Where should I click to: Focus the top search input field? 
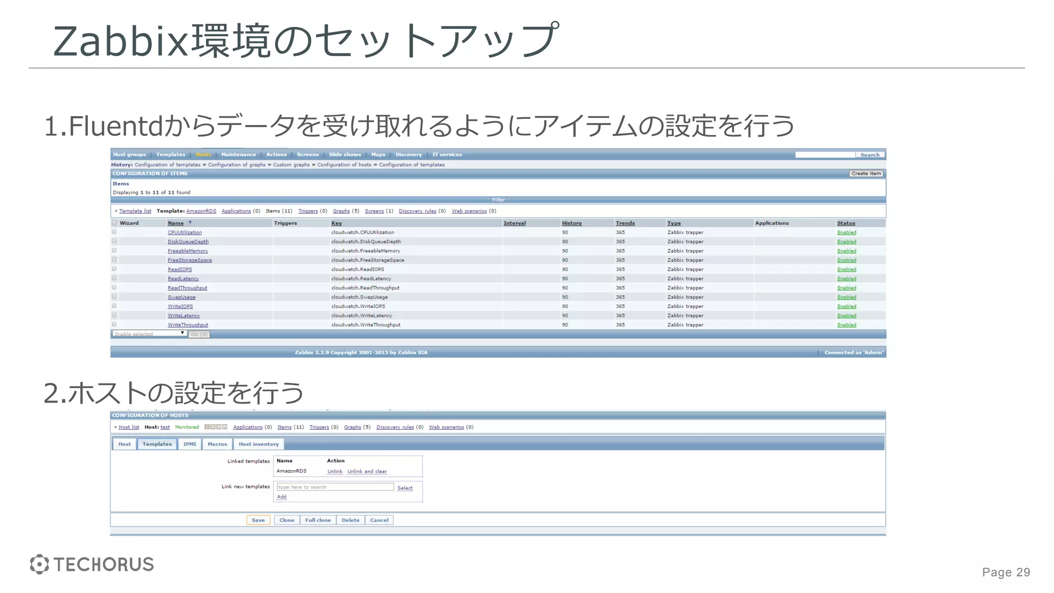(824, 155)
